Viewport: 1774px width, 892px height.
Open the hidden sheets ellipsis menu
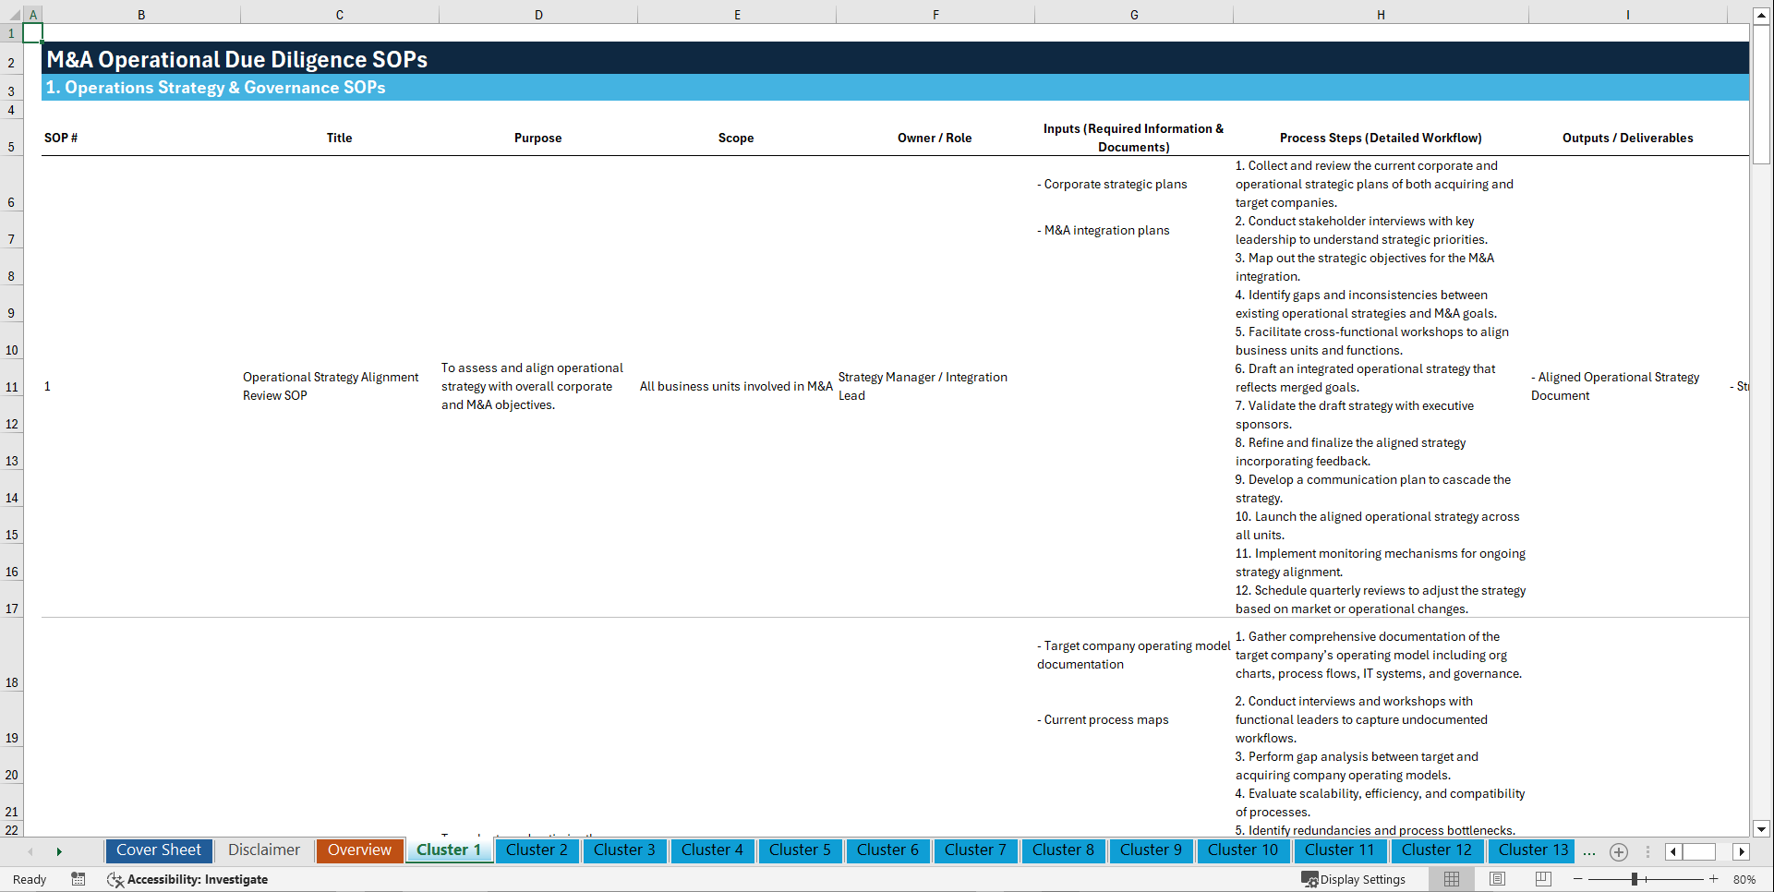click(x=1589, y=851)
